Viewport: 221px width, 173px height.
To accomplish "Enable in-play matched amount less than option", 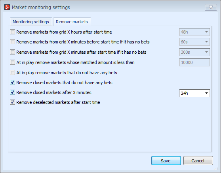I will point(12,62).
